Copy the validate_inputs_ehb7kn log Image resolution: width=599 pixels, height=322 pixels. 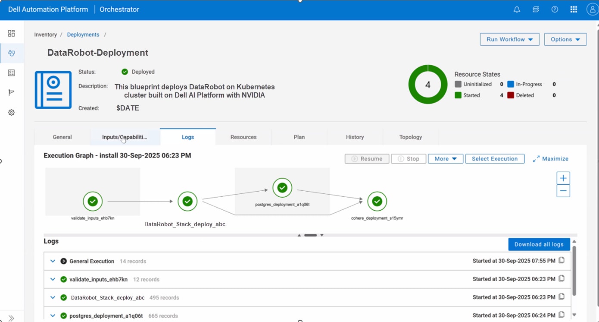[x=562, y=278]
